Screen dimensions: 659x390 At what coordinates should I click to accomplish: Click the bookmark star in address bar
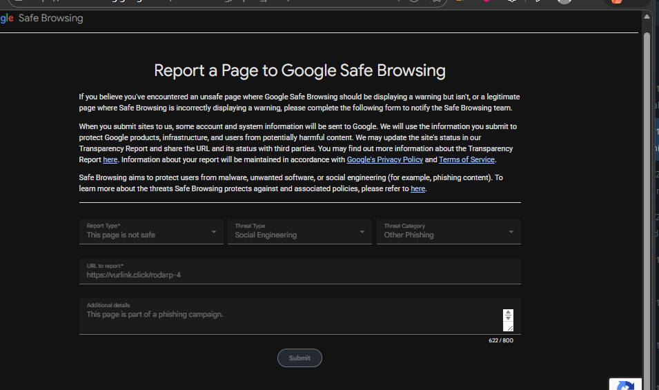tap(437, 1)
